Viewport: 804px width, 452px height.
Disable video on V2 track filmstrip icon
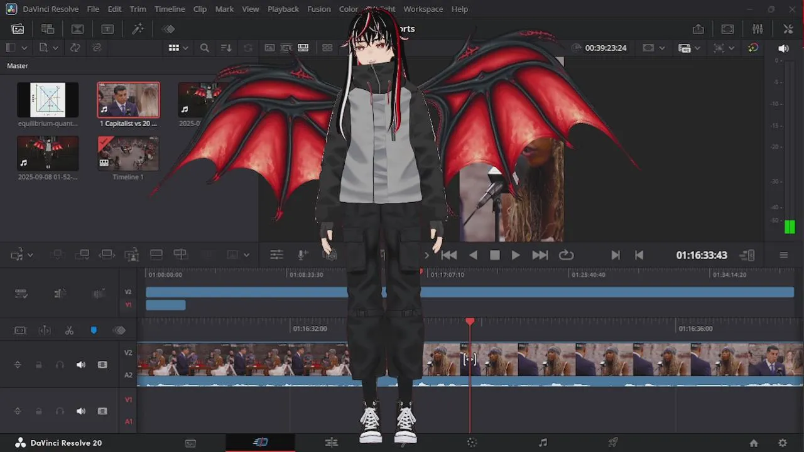[x=102, y=365]
